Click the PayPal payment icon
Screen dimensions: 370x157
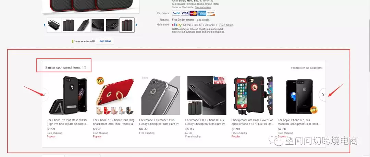[x=176, y=13]
